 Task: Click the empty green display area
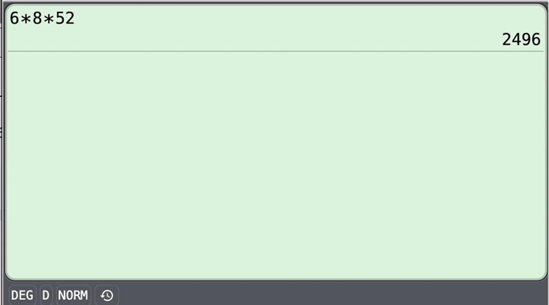click(275, 165)
